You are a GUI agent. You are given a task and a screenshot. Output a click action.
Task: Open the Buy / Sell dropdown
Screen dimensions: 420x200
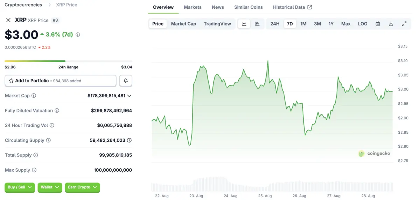(x=20, y=187)
